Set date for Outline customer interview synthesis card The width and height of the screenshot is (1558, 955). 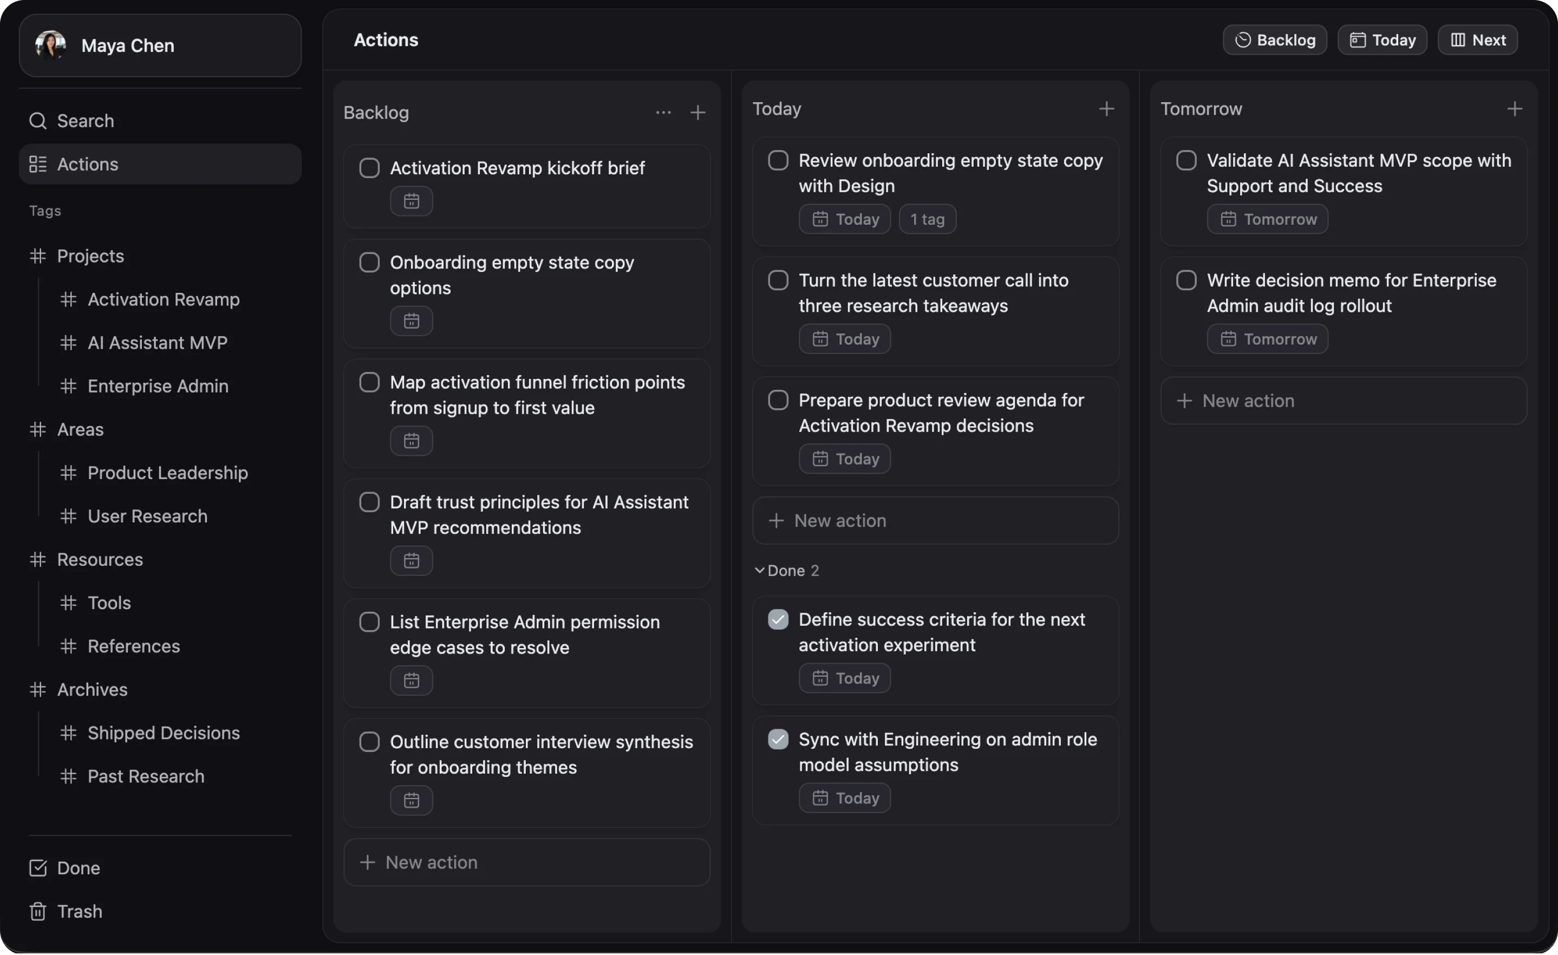[412, 801]
